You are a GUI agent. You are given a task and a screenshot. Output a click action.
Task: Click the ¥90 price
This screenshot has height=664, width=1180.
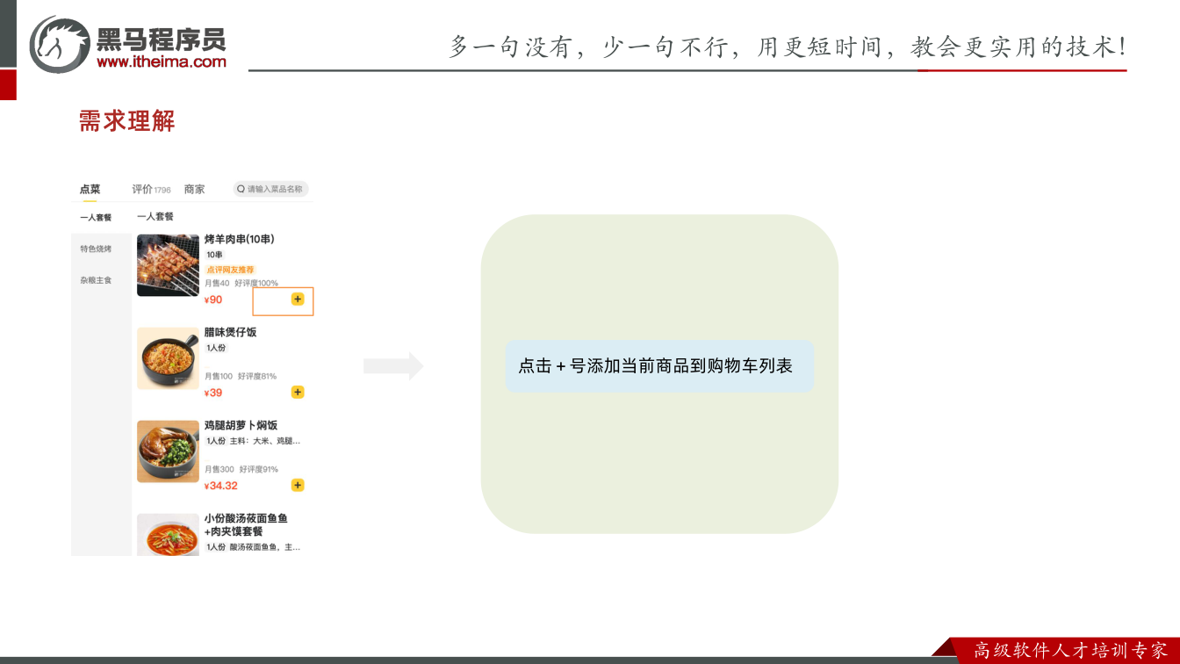point(213,300)
